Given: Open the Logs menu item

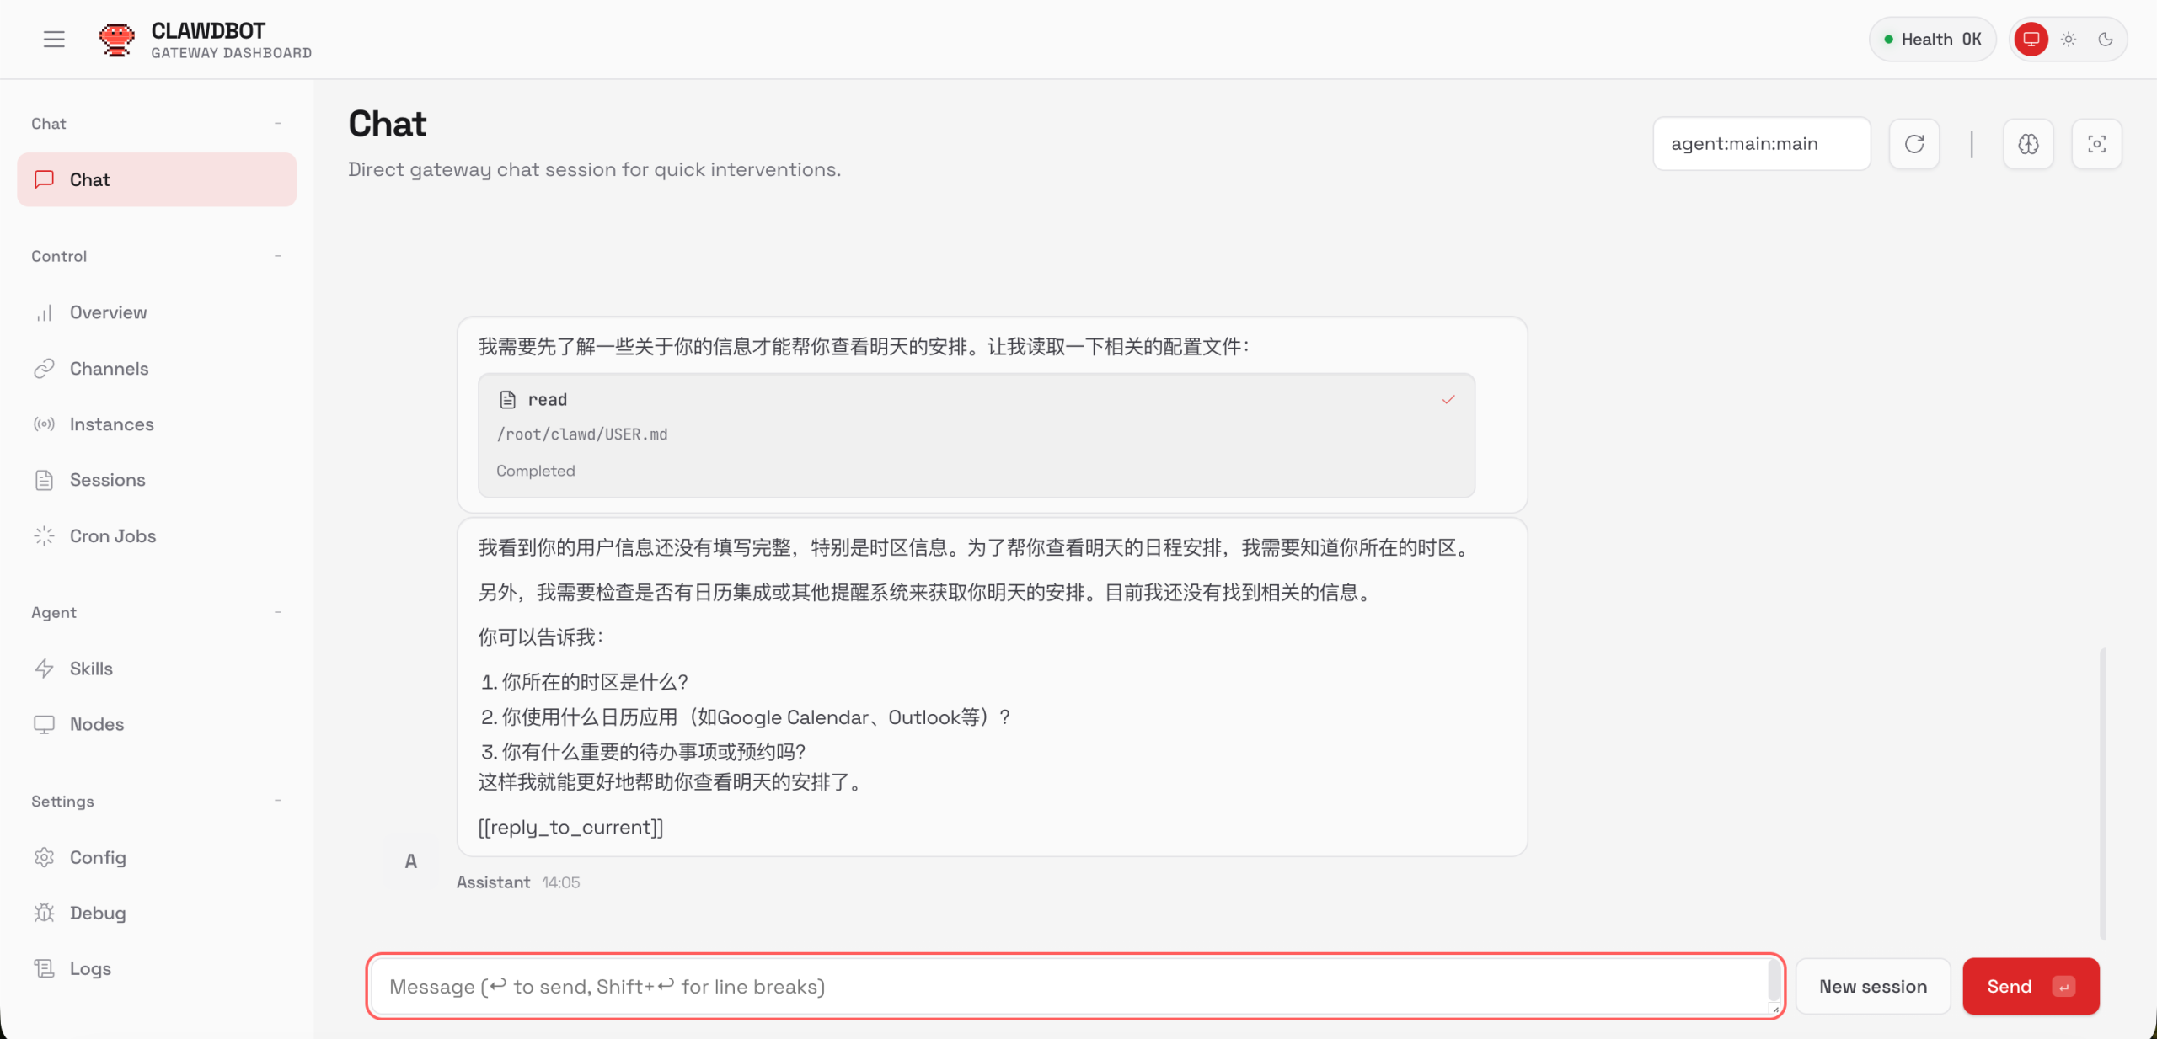Looking at the screenshot, I should click(x=90, y=968).
